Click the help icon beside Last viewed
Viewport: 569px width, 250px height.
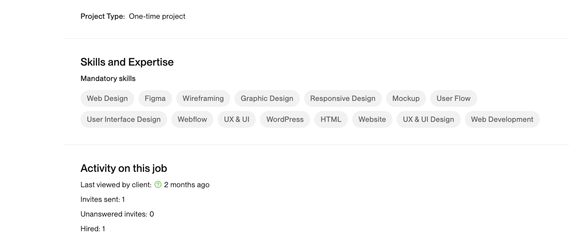[x=158, y=184]
